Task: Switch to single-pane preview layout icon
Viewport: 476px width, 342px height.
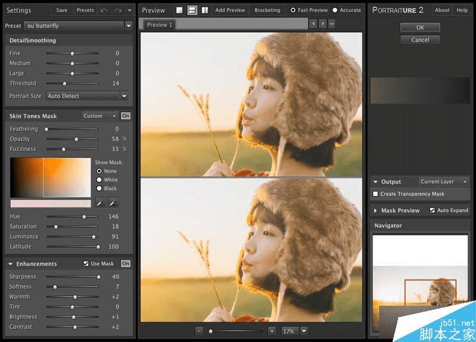Action: pos(180,10)
